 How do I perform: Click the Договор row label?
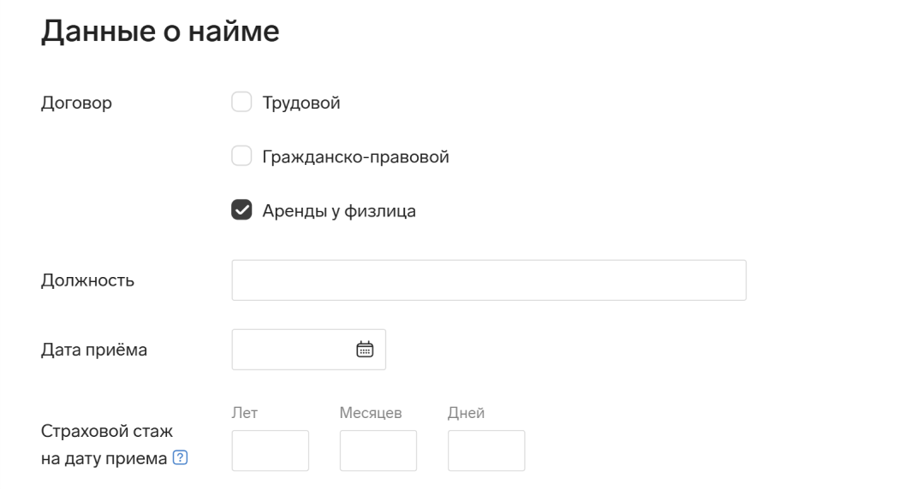tap(76, 103)
